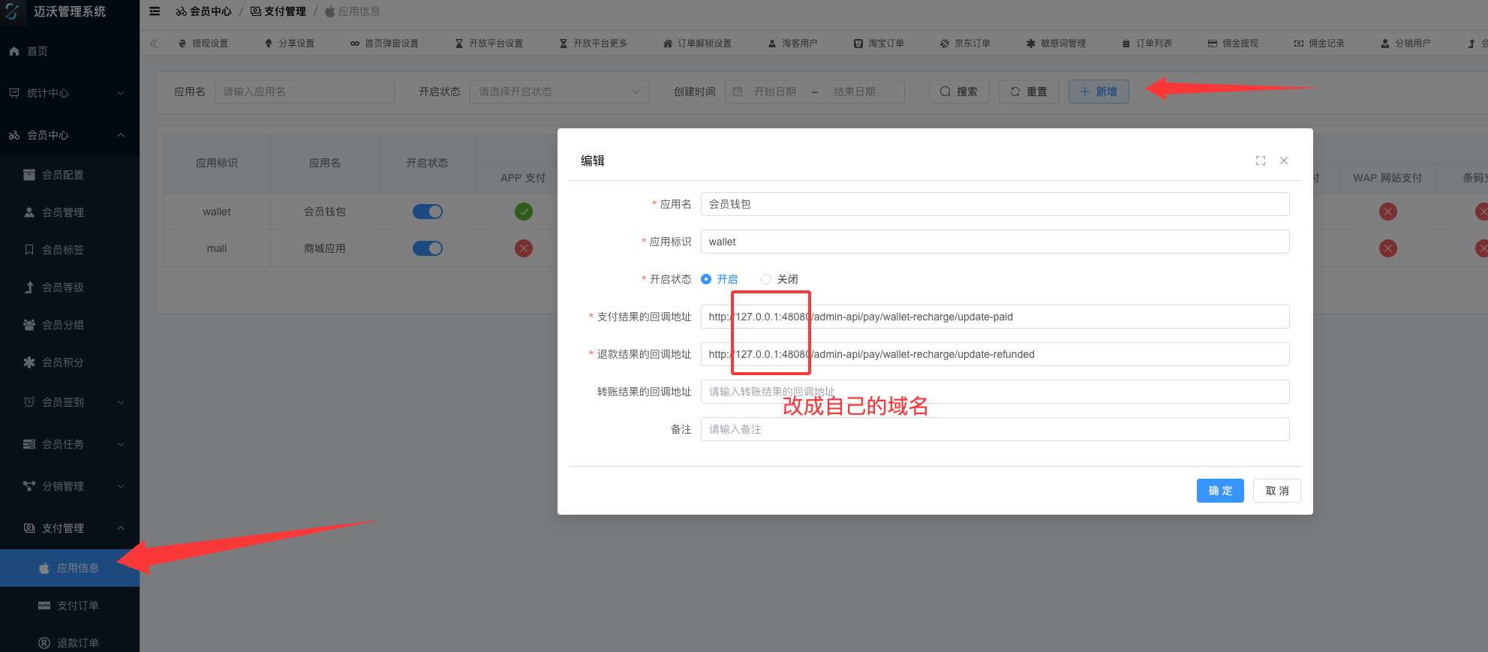Switch to the 订单列表 tab

pyautogui.click(x=1147, y=44)
